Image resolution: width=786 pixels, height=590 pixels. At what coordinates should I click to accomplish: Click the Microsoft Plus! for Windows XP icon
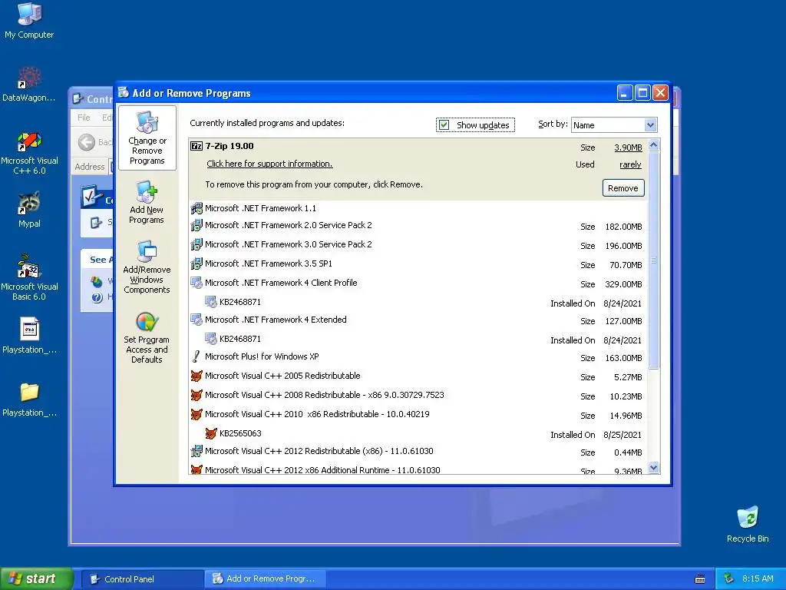click(196, 356)
